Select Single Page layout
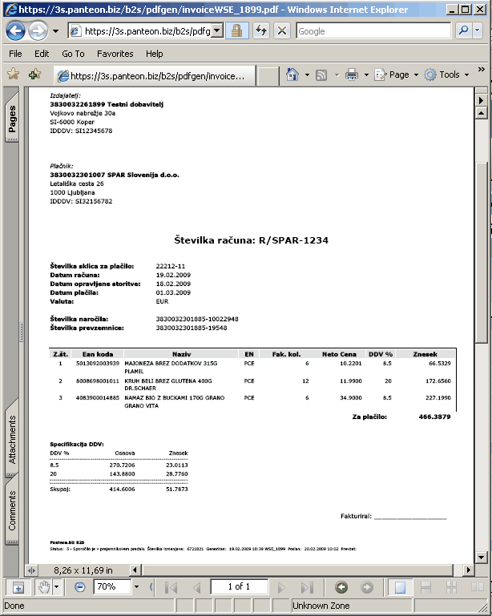 (400, 587)
